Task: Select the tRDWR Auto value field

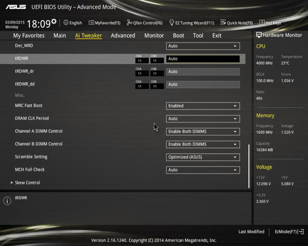Action: point(203,58)
